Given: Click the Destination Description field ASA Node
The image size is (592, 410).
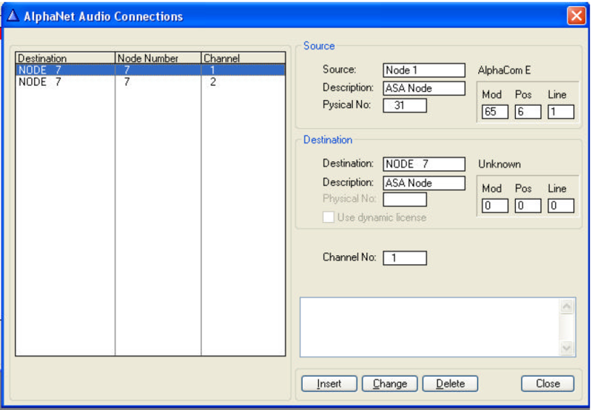Looking at the screenshot, I should [423, 183].
